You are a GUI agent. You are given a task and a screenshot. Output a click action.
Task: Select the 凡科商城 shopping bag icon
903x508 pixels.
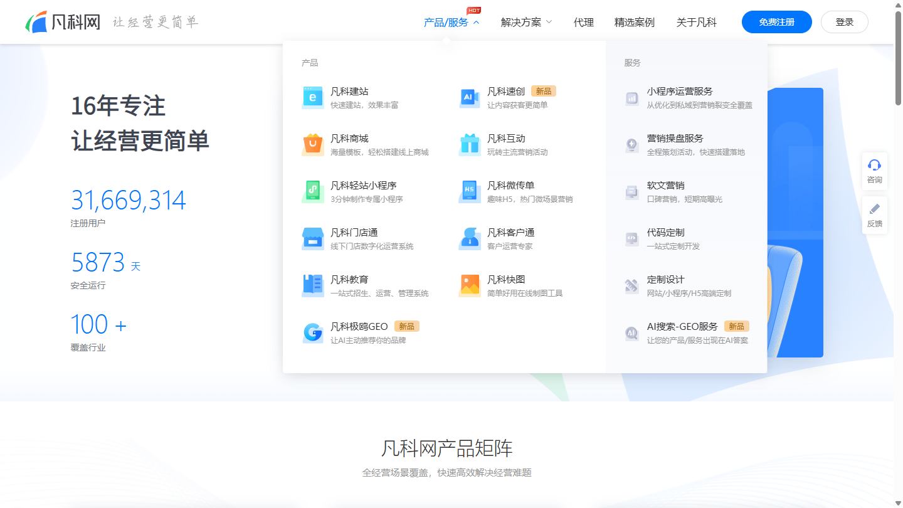313,145
